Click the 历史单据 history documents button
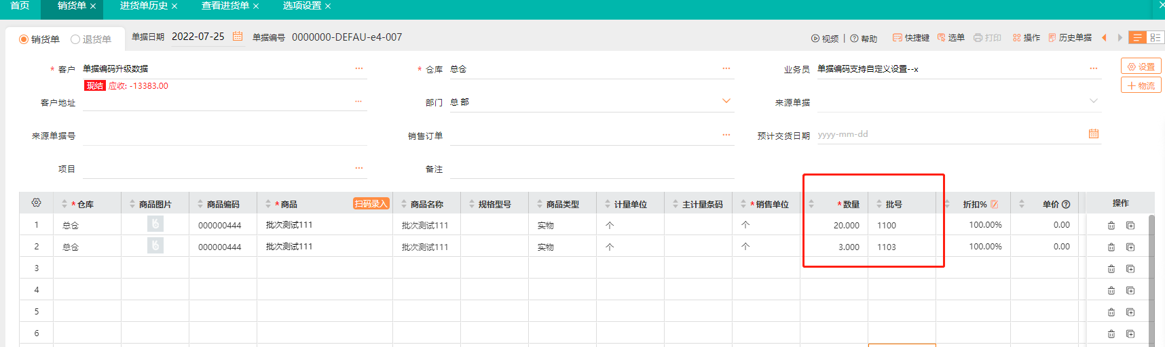Viewport: 1165px width, 347px height. (1070, 38)
